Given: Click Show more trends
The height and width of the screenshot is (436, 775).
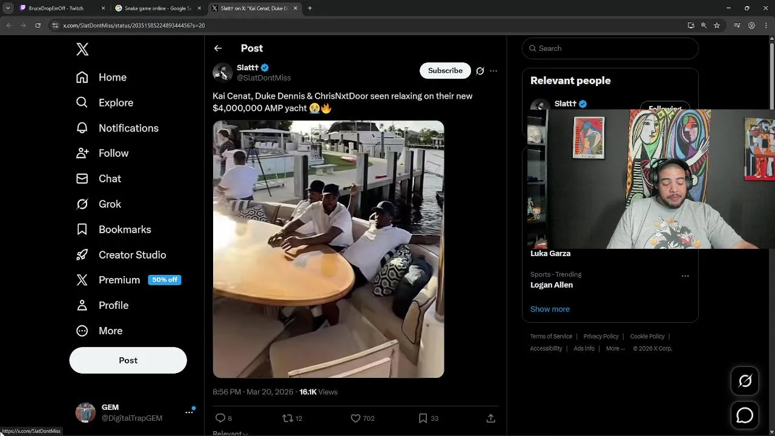Looking at the screenshot, I should pos(550,309).
